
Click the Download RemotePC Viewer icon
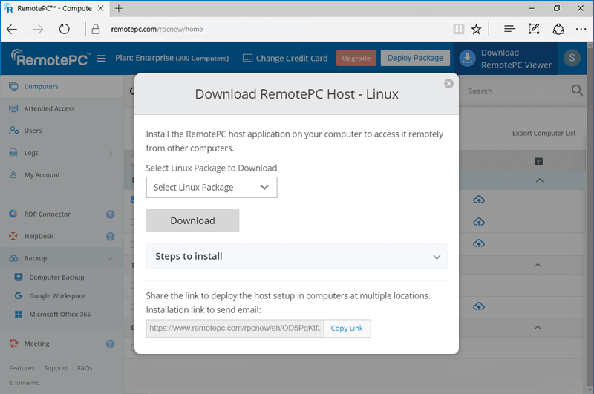click(x=467, y=59)
